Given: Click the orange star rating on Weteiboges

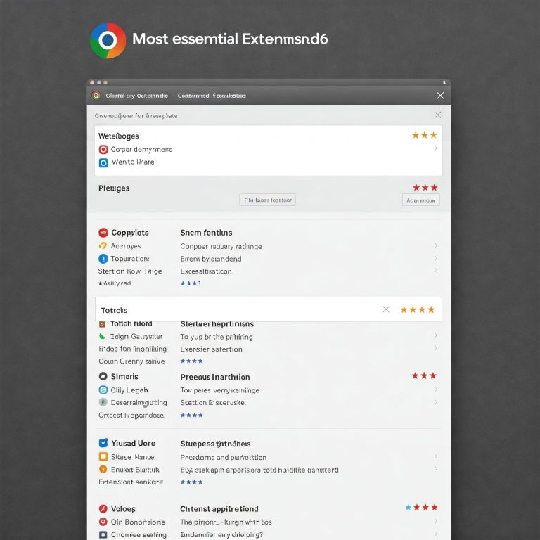Looking at the screenshot, I should tap(425, 135).
